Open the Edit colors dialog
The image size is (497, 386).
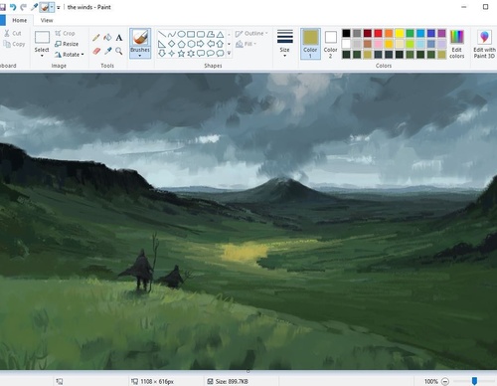(x=457, y=44)
